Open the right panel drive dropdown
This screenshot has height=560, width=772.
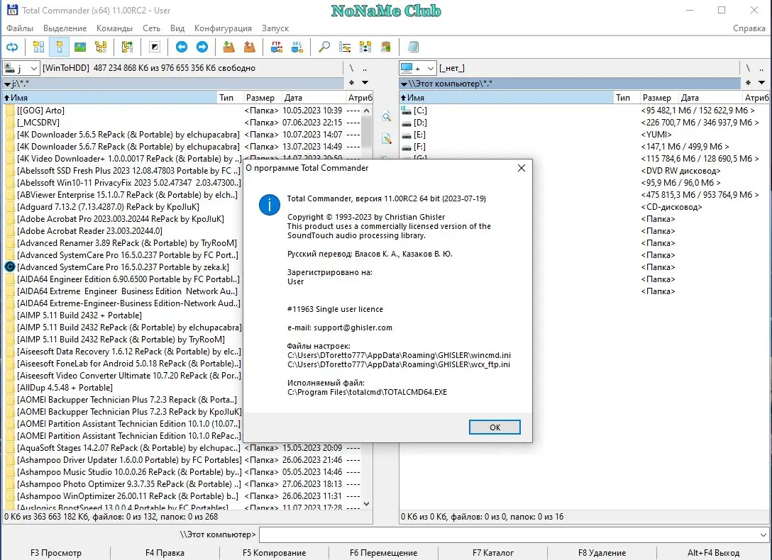point(417,68)
